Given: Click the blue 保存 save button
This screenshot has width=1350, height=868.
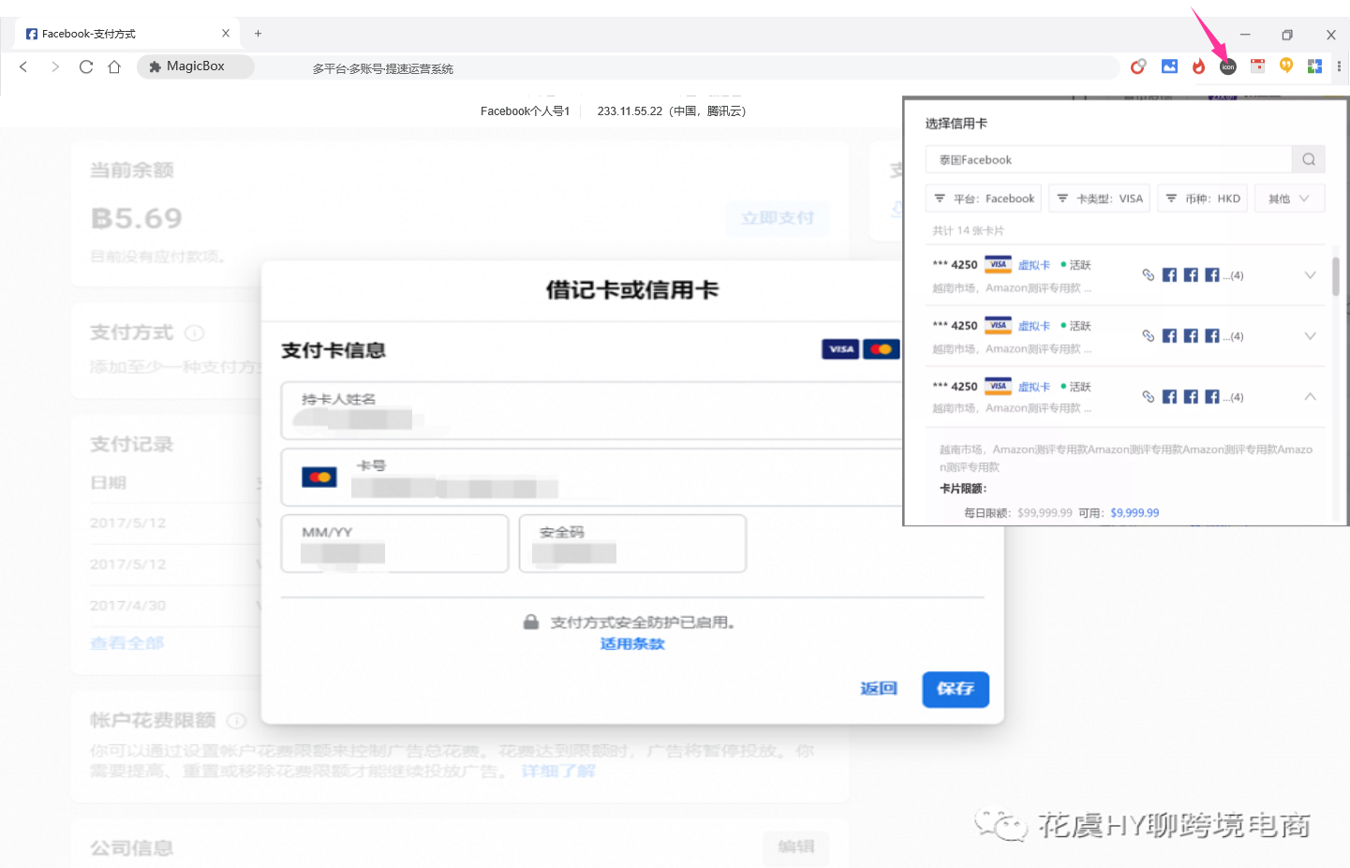Looking at the screenshot, I should (x=956, y=689).
